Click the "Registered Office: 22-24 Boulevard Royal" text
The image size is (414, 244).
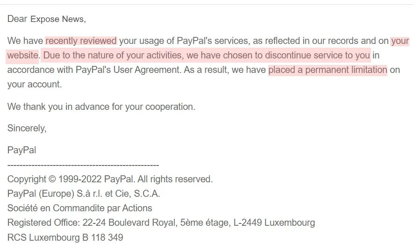(x=92, y=223)
